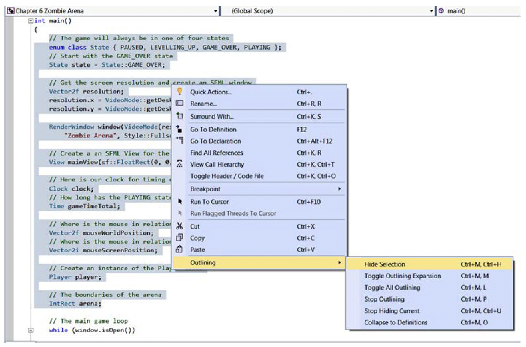Image resolution: width=526 pixels, height=347 pixels.
Task: Click the 'Vector2f resolution;' code line
Action: pos(86,91)
